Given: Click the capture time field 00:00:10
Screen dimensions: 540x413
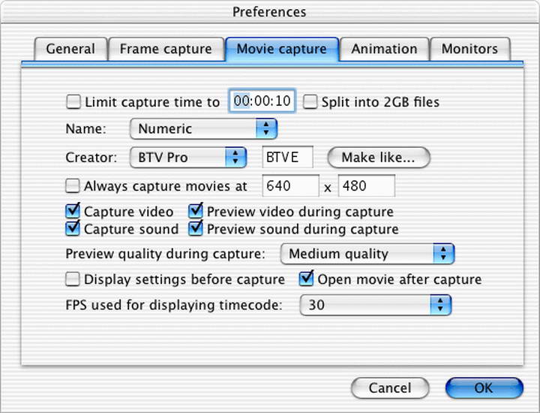Looking at the screenshot, I should coord(262,101).
